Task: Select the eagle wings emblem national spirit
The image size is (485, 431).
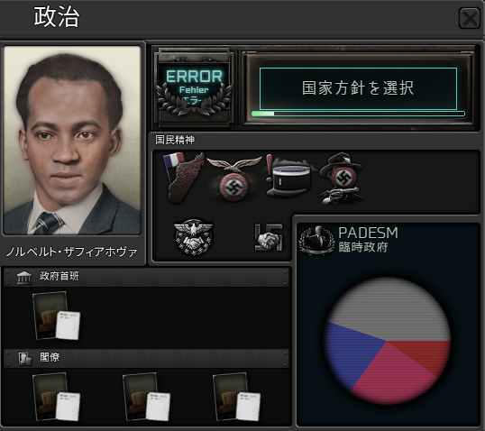Action: click(234, 179)
